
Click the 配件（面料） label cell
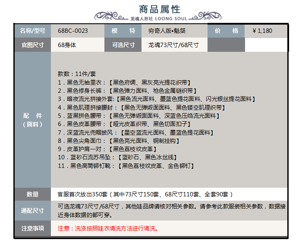[32, 120]
